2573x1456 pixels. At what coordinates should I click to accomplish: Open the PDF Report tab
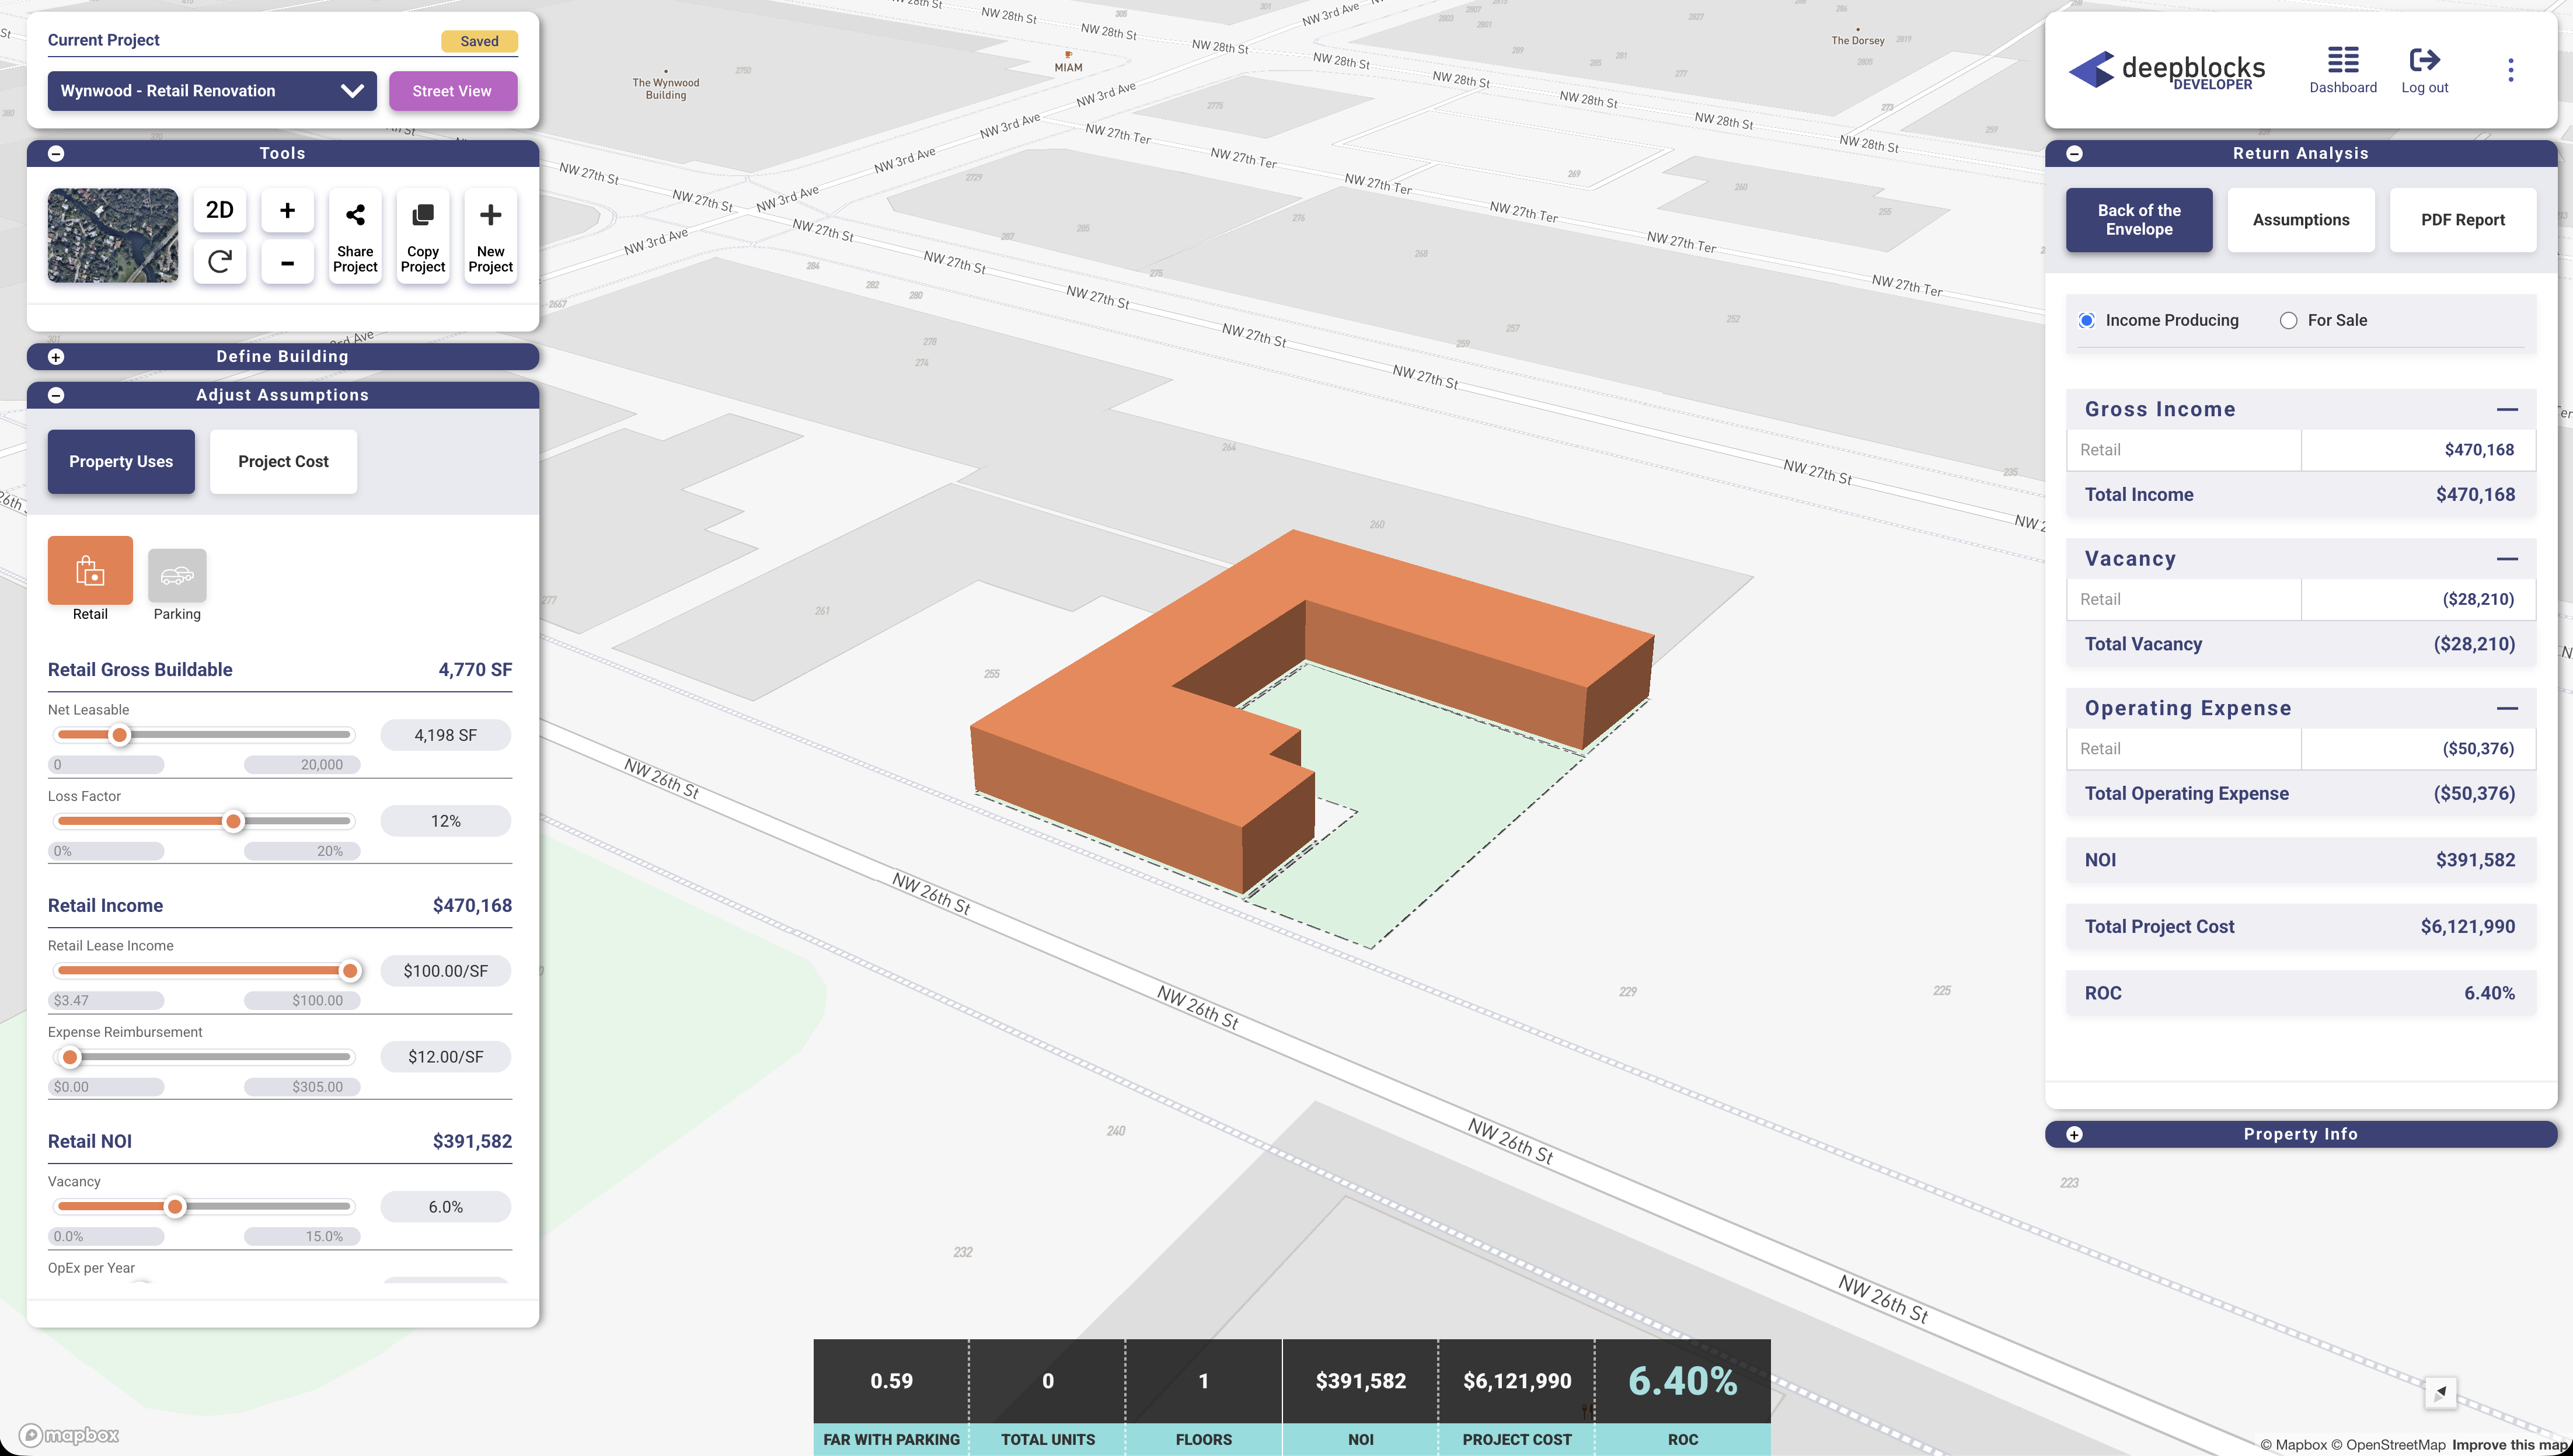coord(2463,220)
